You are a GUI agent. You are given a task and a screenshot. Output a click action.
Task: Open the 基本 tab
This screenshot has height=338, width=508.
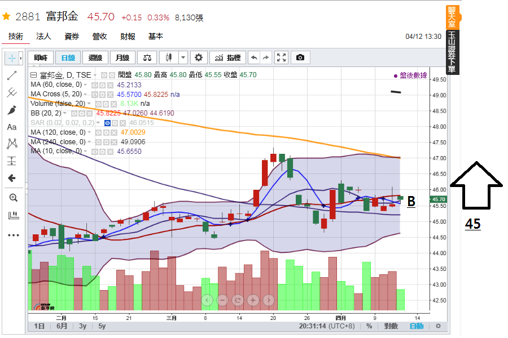[156, 37]
